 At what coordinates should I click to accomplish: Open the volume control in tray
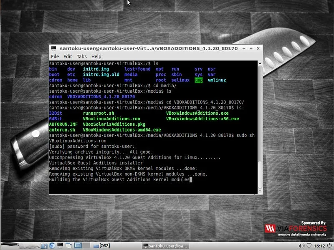click(301, 246)
